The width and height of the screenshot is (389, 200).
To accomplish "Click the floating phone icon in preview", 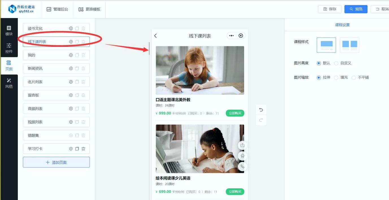I will [242, 166].
